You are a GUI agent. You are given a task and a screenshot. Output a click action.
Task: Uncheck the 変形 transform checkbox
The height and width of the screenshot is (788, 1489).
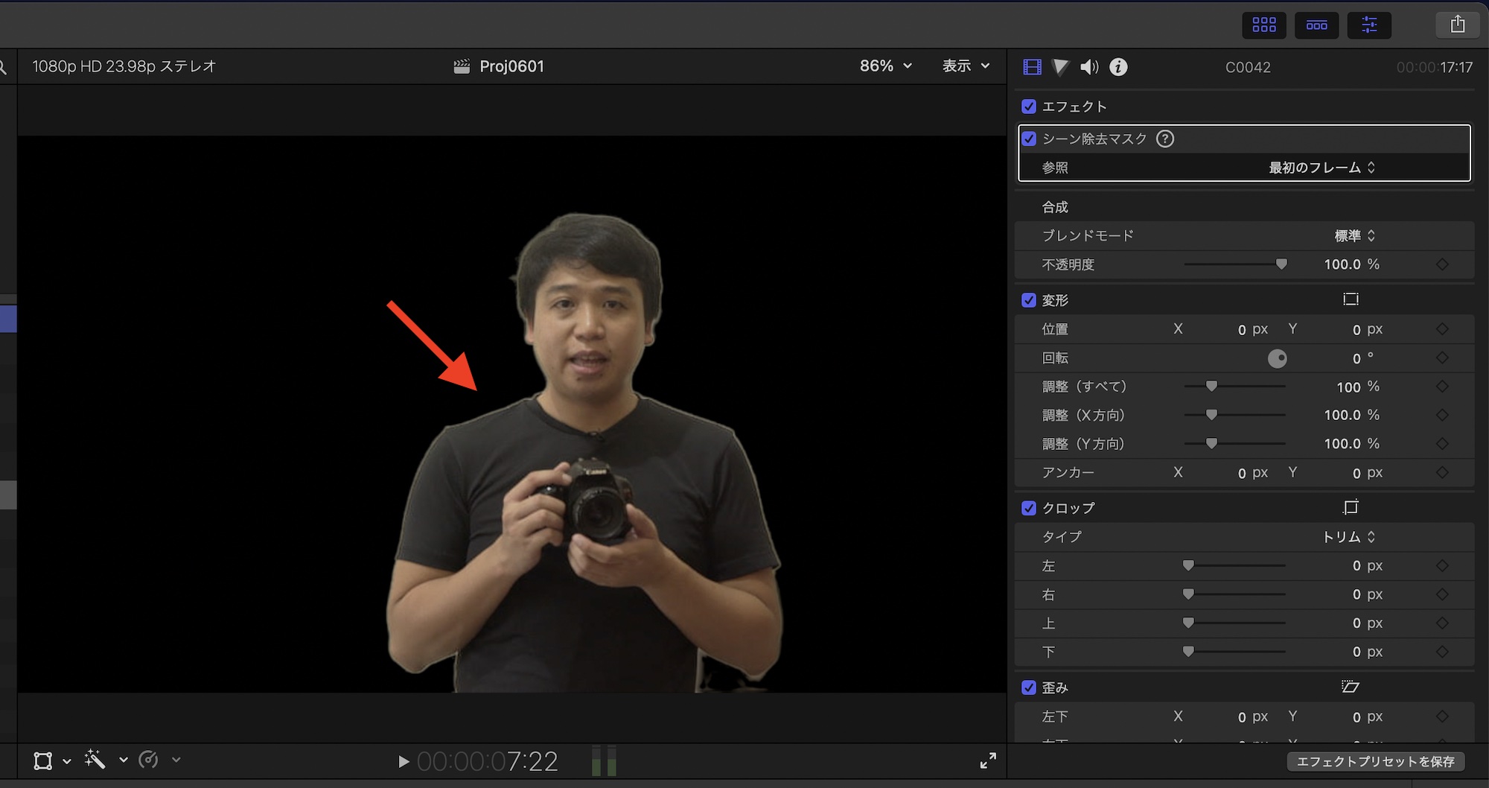click(x=1029, y=300)
